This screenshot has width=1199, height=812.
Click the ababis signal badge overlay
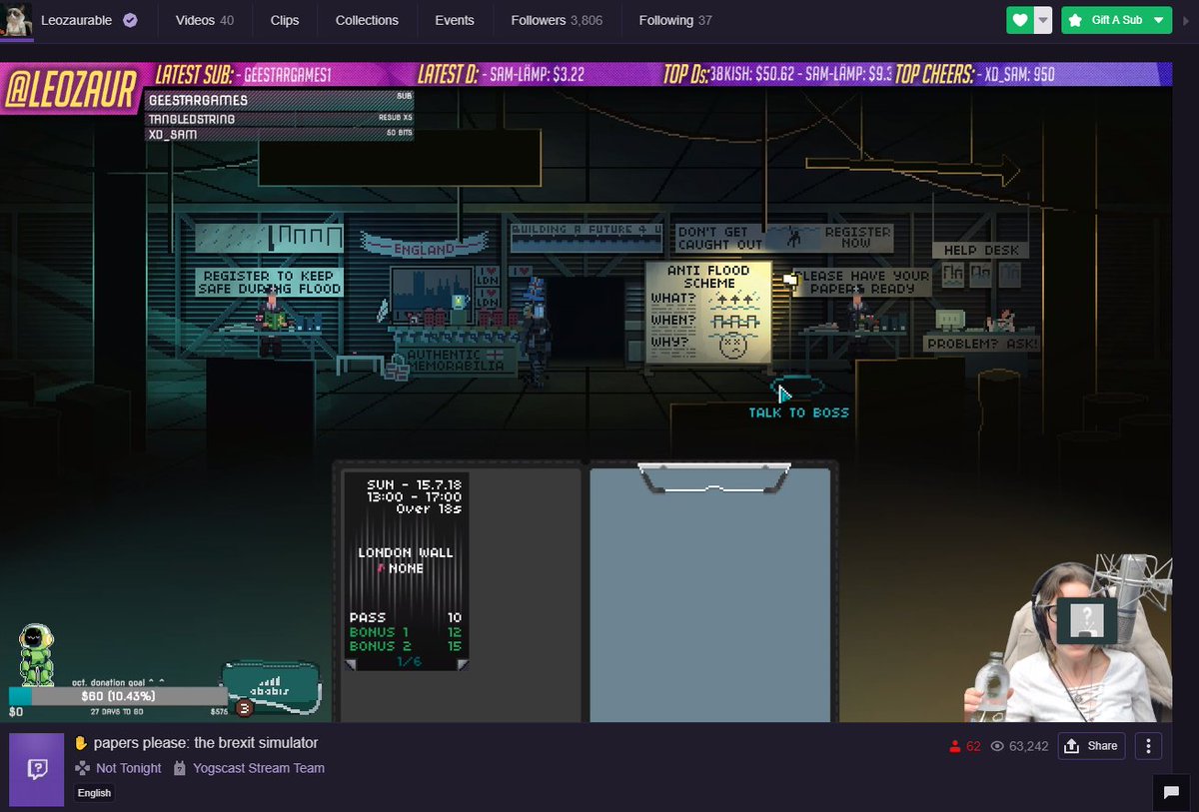point(270,687)
